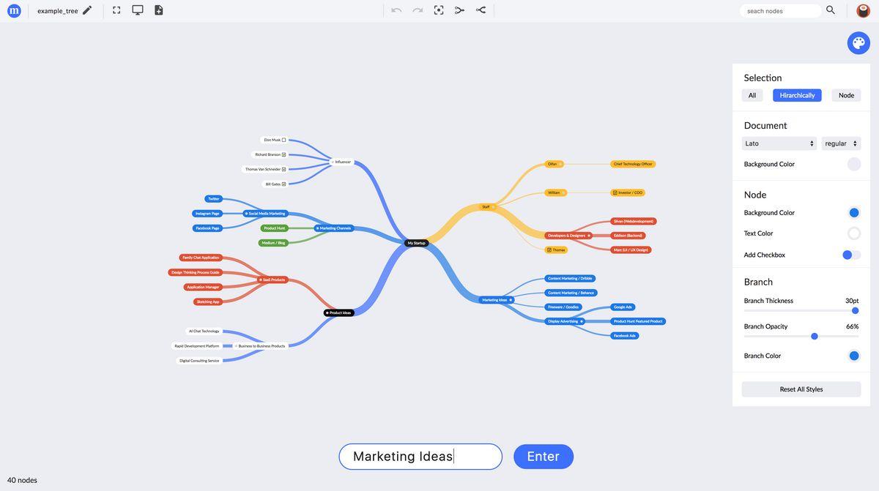Collapse the SaaS Products node dot
The height and width of the screenshot is (491, 879).
coord(260,280)
